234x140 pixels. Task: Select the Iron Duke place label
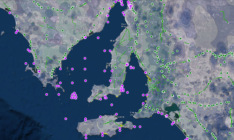pos(97,12)
